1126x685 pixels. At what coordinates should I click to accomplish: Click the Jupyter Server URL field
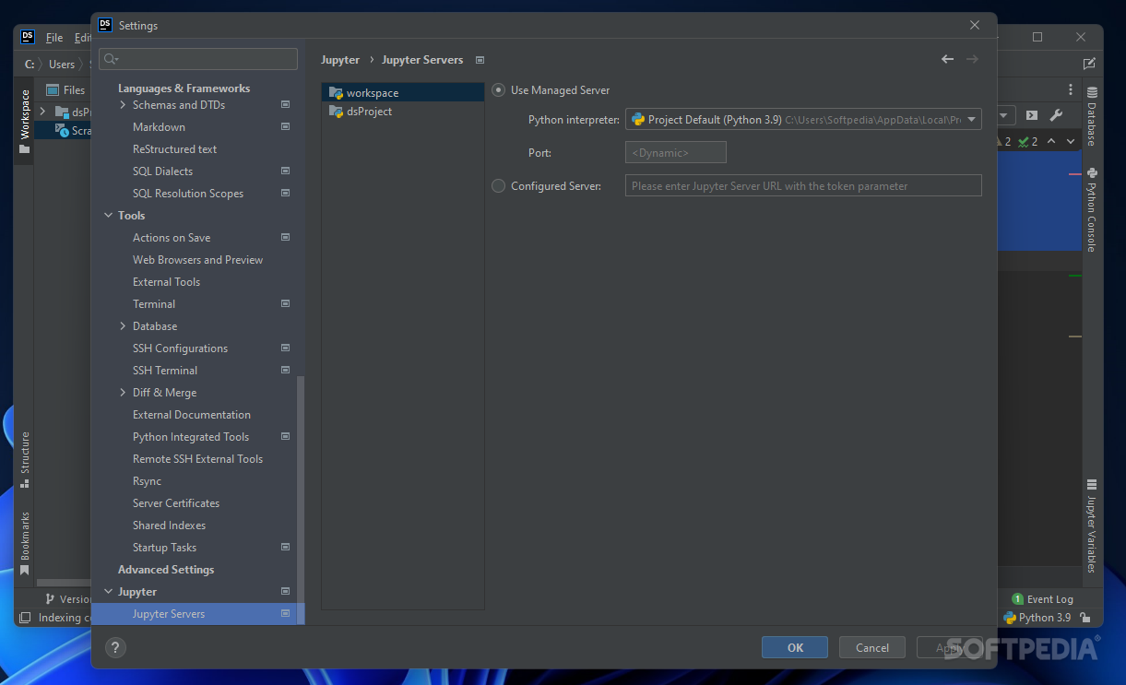(803, 186)
